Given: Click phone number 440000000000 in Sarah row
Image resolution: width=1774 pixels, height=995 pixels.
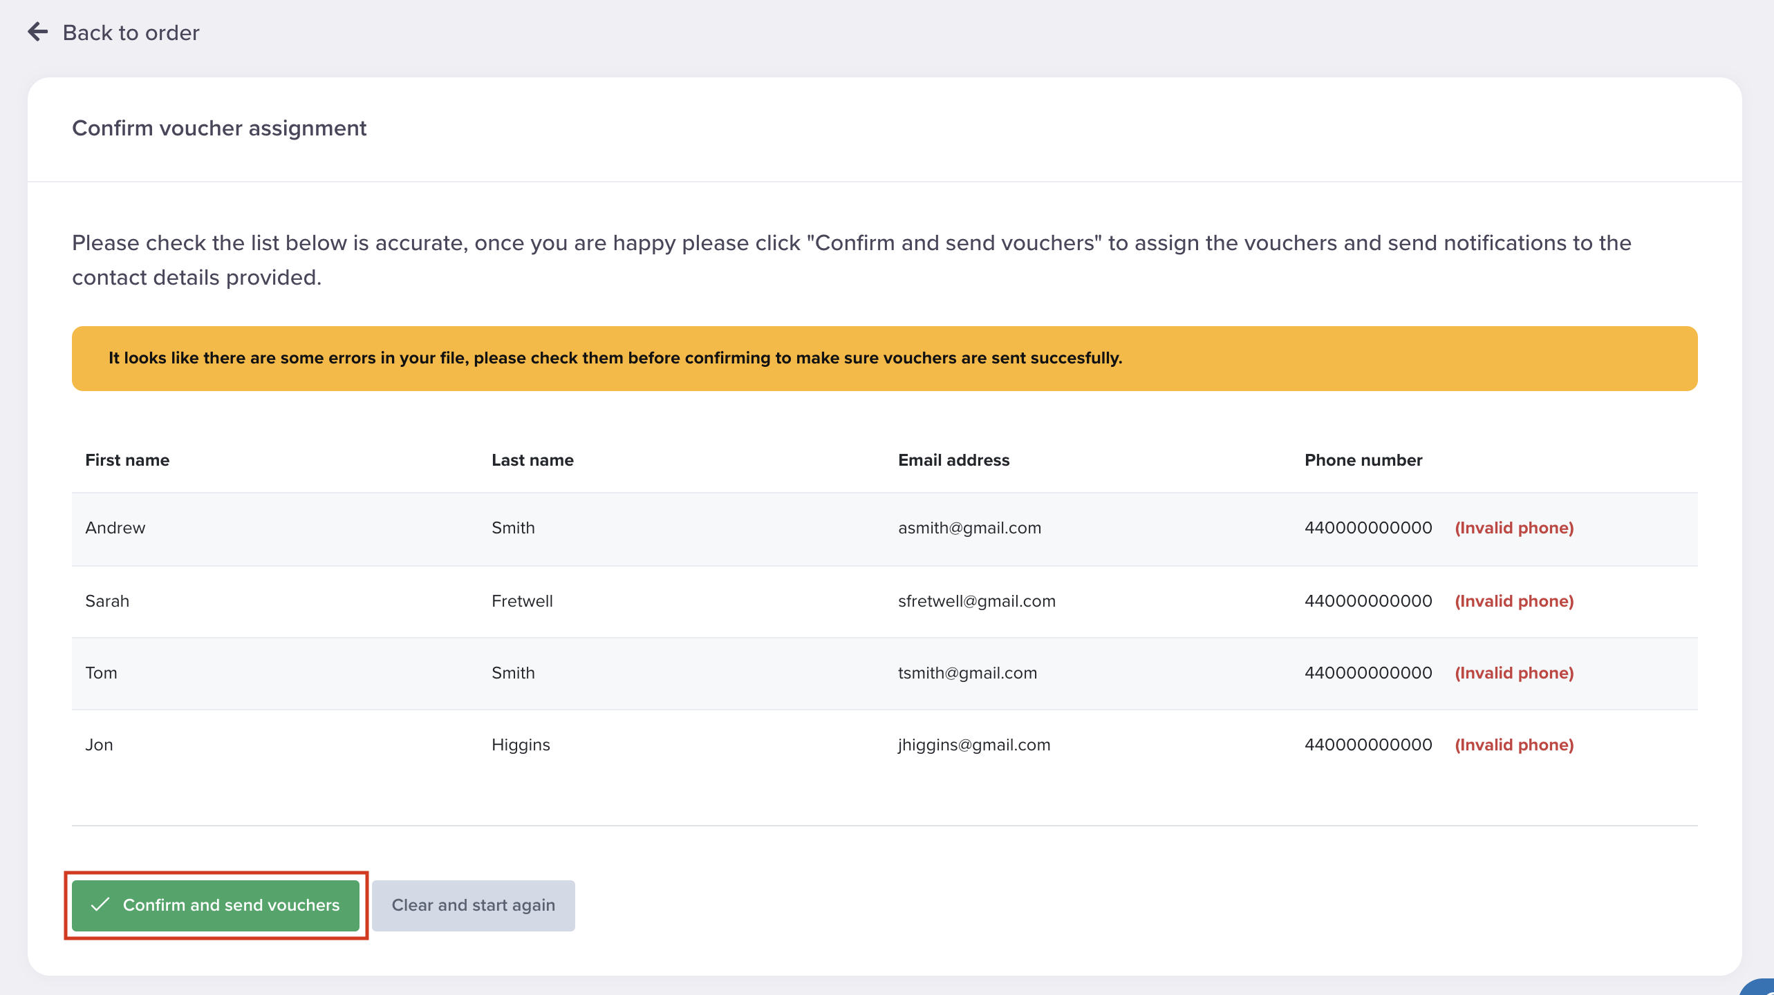Looking at the screenshot, I should click(1368, 601).
